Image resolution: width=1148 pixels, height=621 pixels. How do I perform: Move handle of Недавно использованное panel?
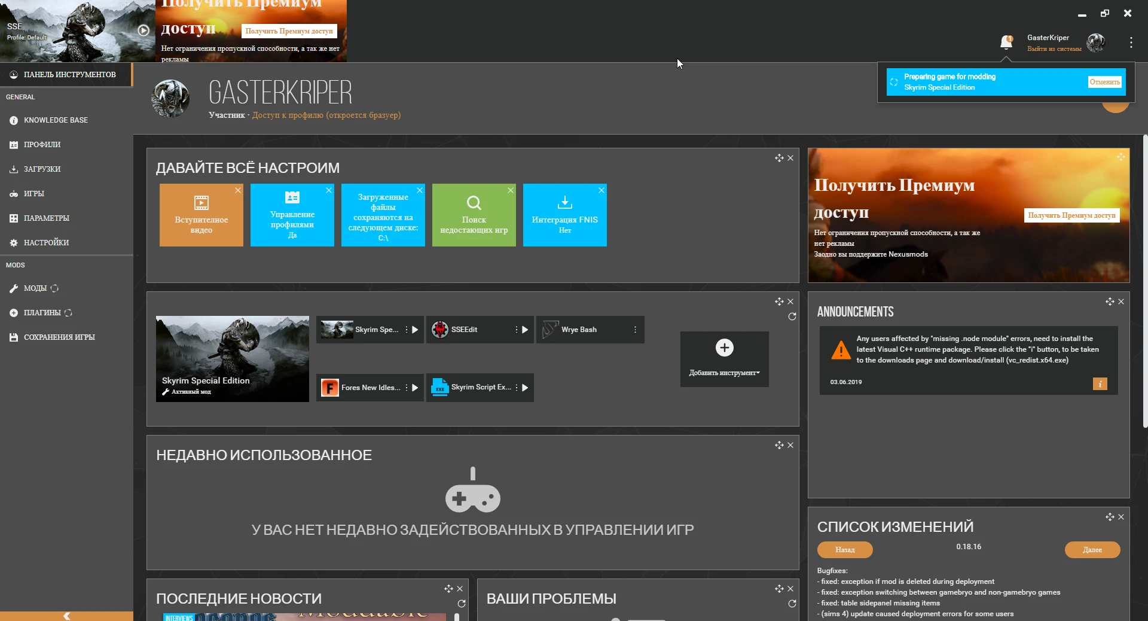[779, 445]
